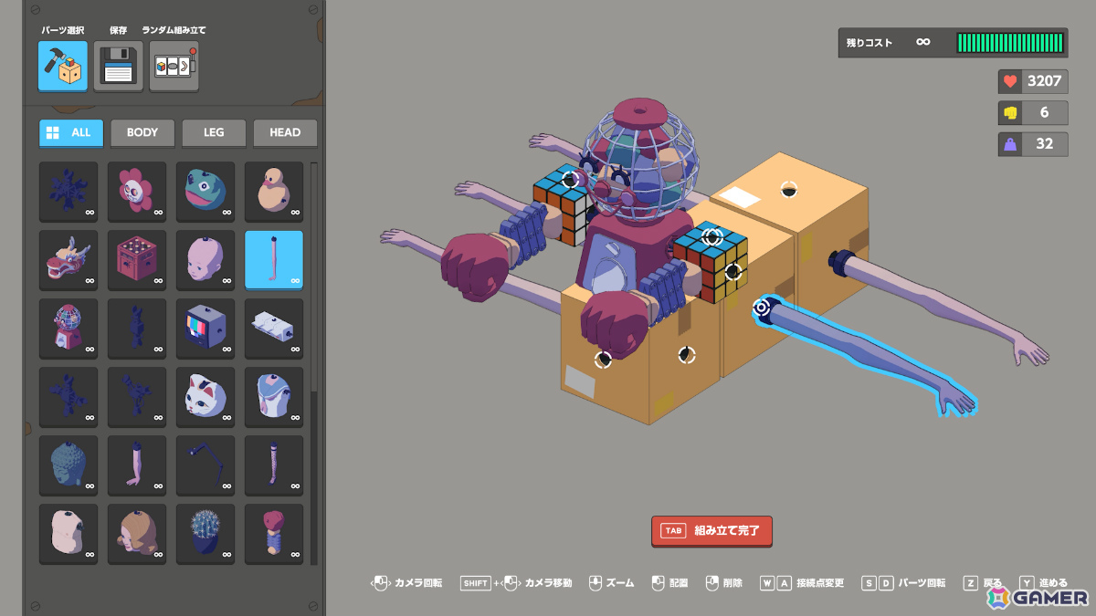Pick the short pink arm with hand part
The width and height of the screenshot is (1096, 616).
click(x=137, y=465)
